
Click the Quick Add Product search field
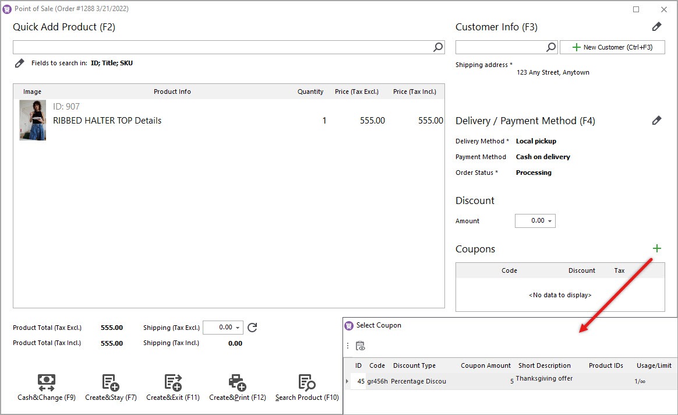(x=221, y=47)
